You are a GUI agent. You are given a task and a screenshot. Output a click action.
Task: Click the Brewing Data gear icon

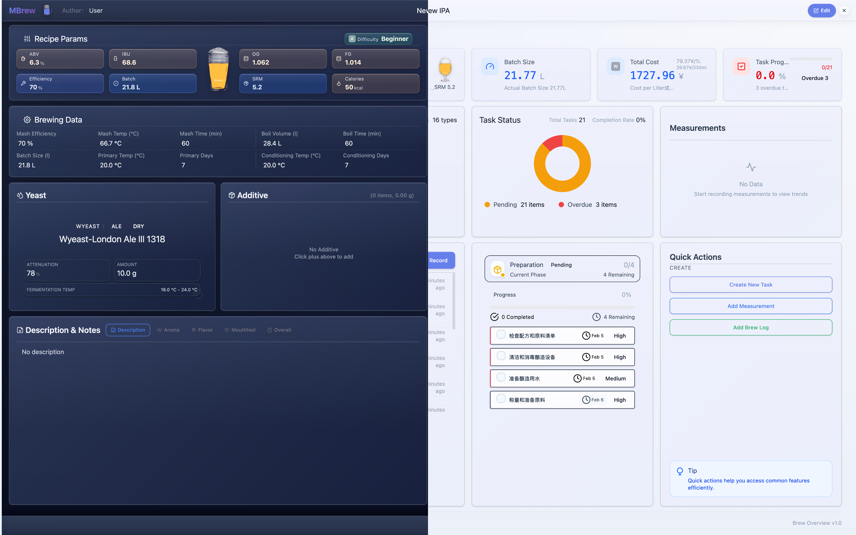[x=27, y=119]
